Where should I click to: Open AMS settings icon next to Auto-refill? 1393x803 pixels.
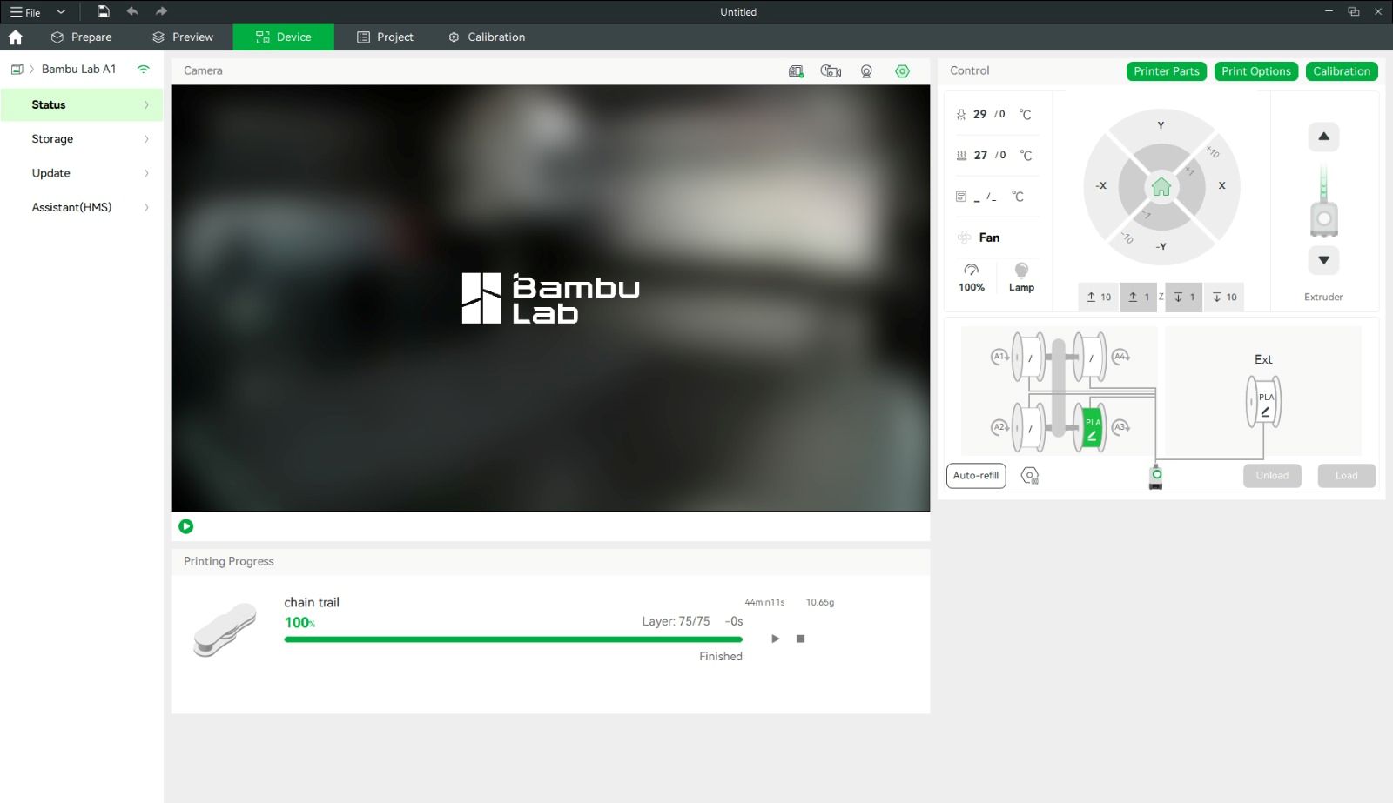[x=1030, y=476]
